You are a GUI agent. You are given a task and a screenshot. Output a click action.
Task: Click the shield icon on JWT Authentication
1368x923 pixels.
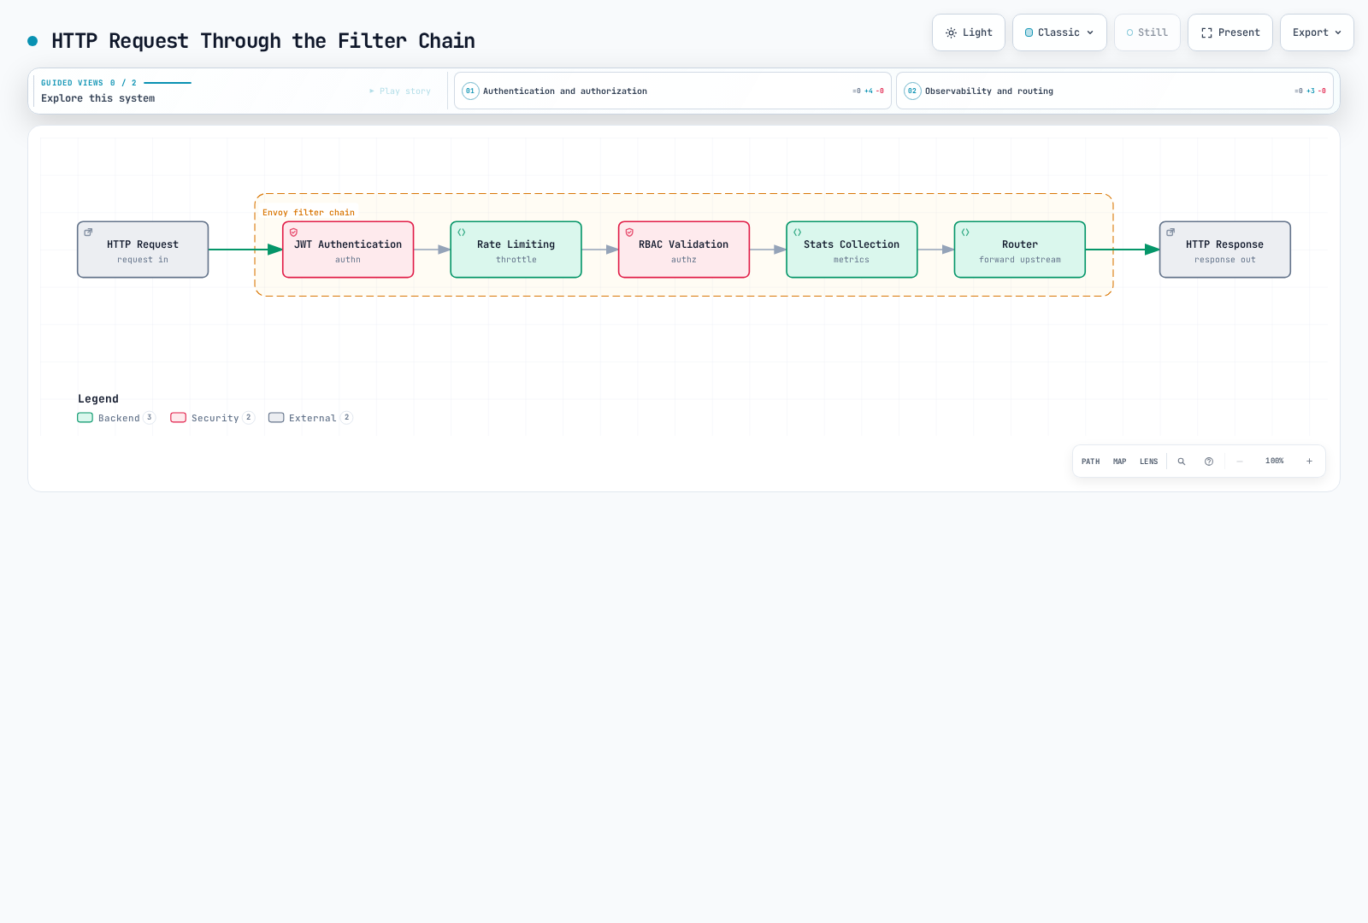click(293, 232)
